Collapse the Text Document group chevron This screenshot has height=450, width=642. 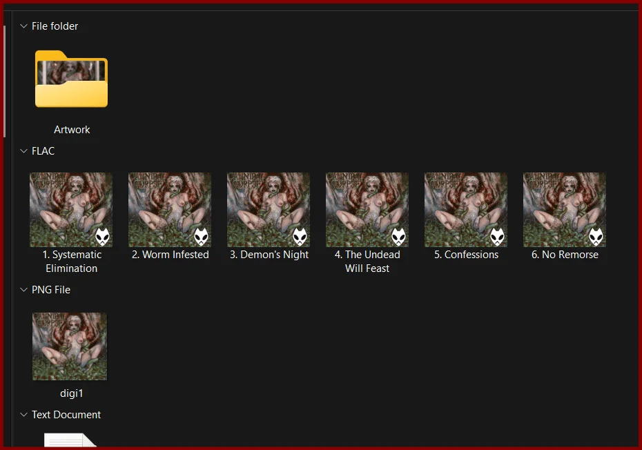(x=23, y=415)
